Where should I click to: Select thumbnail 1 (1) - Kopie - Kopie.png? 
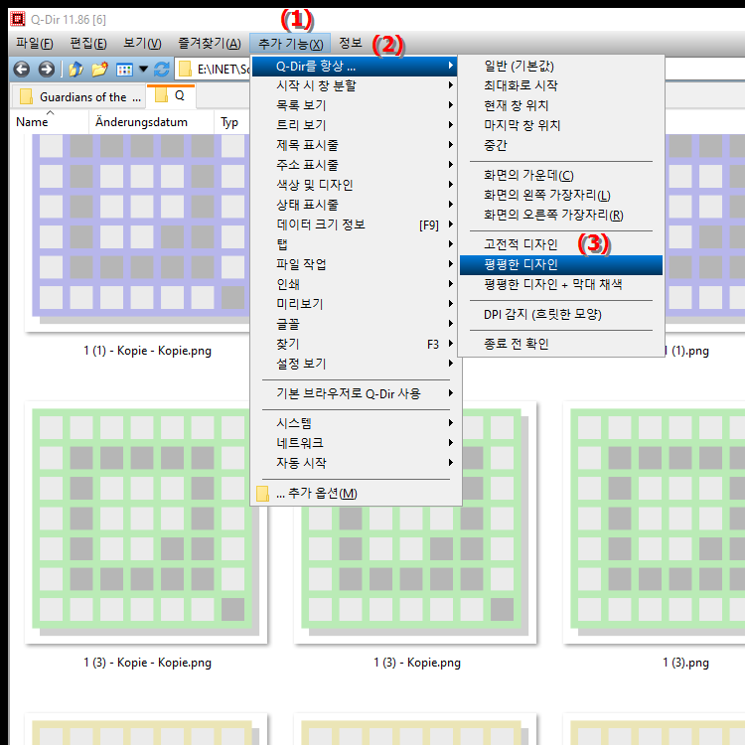point(138,232)
